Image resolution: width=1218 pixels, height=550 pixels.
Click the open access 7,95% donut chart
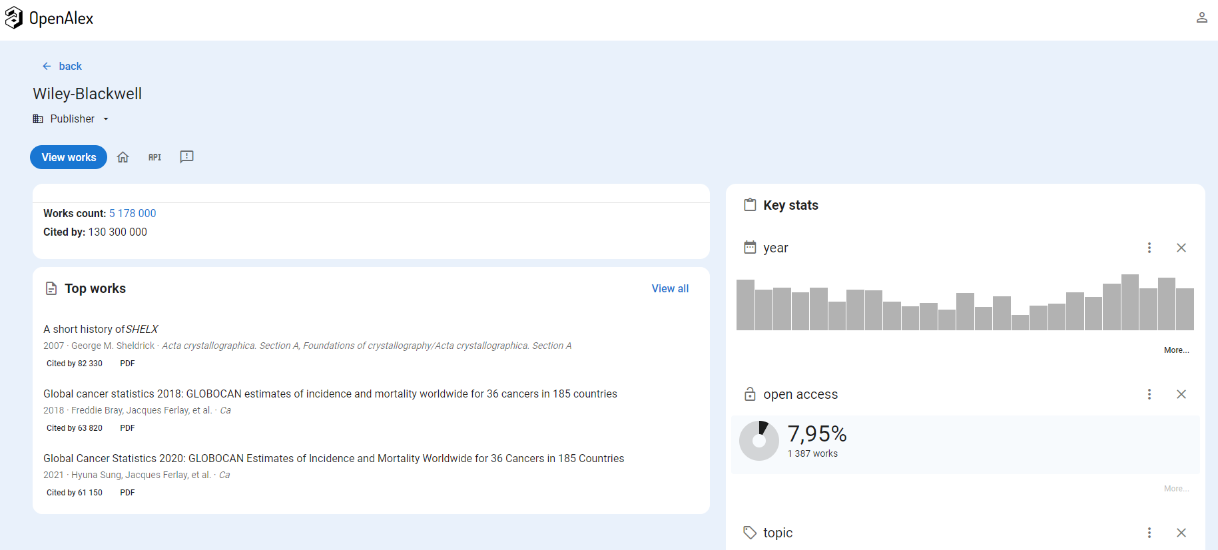pyautogui.click(x=759, y=441)
